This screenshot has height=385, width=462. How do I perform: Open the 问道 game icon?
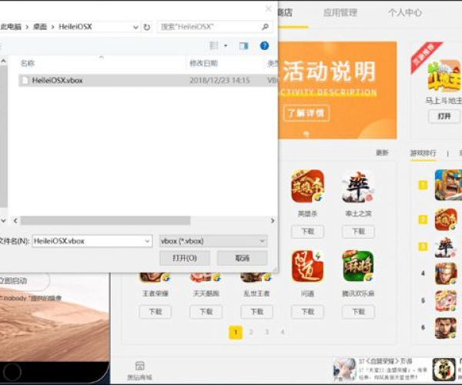307,266
